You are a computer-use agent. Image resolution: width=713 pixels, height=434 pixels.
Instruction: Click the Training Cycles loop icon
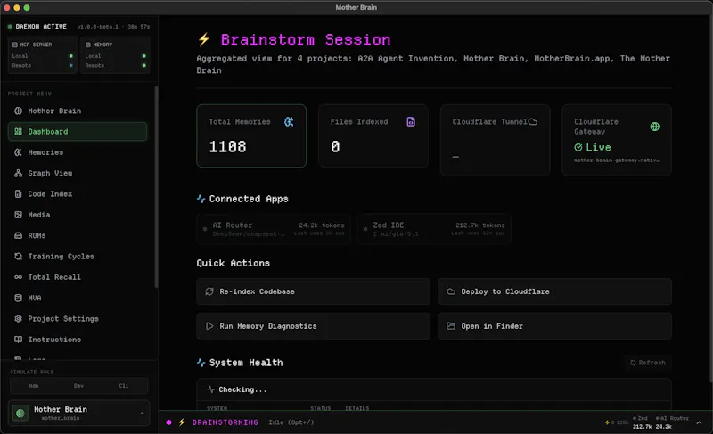(18, 257)
